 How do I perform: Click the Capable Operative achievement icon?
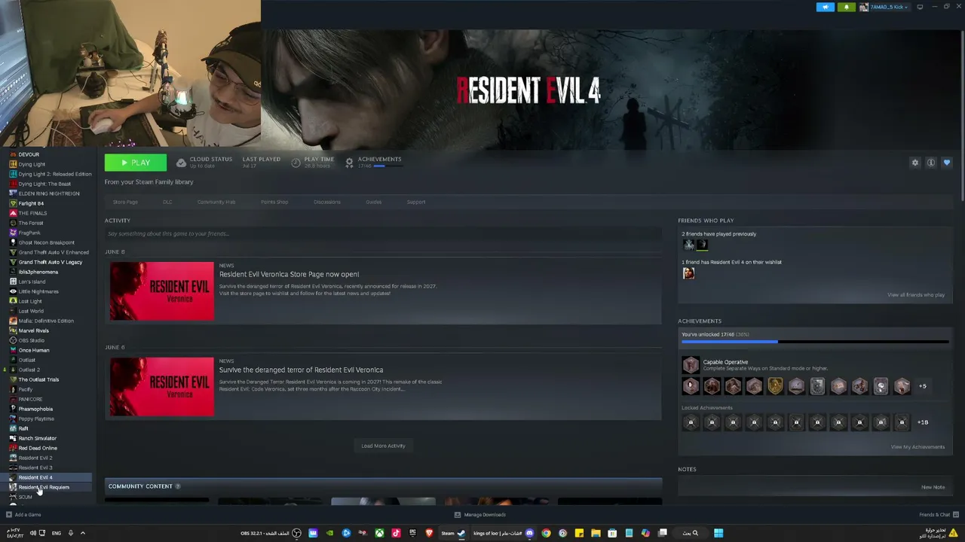(691, 365)
